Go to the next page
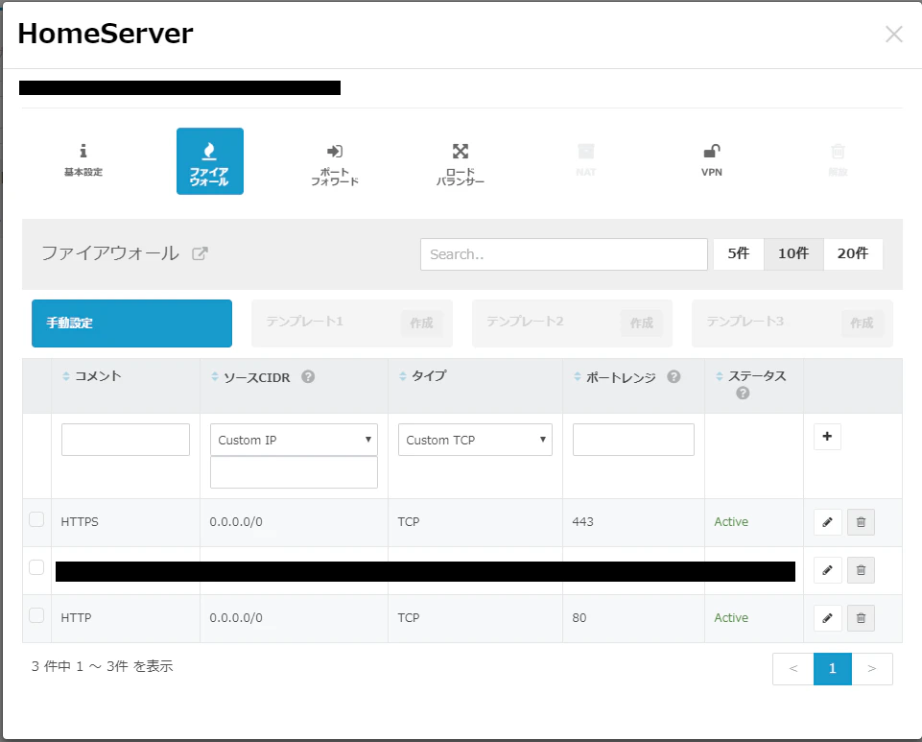The height and width of the screenshot is (742, 922). (x=872, y=668)
